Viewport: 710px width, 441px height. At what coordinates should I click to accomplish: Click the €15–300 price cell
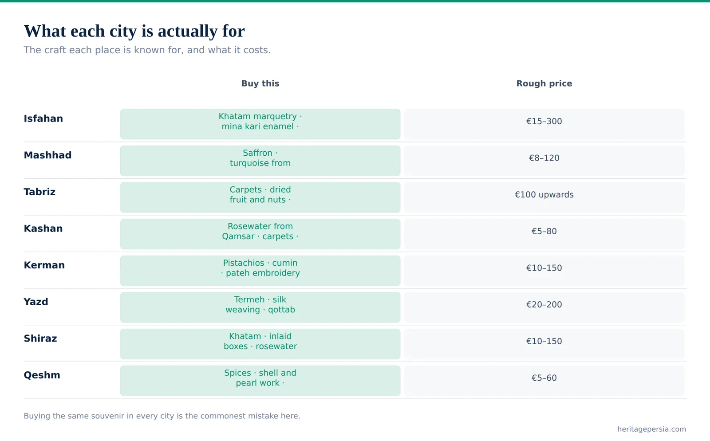pos(544,124)
